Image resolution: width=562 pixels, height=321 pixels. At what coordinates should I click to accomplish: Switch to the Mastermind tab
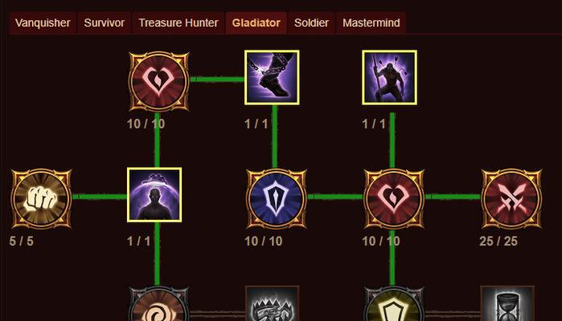[371, 23]
